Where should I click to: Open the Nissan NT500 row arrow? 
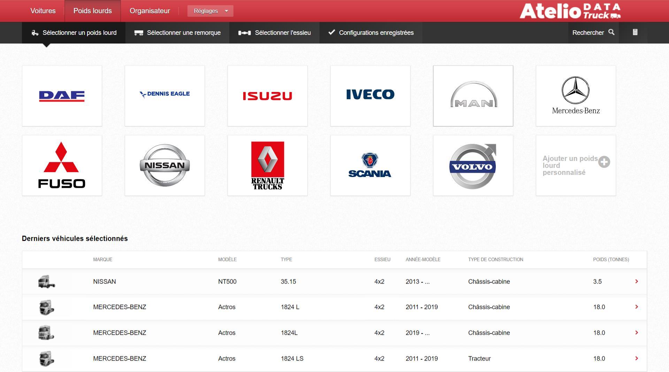tap(637, 281)
